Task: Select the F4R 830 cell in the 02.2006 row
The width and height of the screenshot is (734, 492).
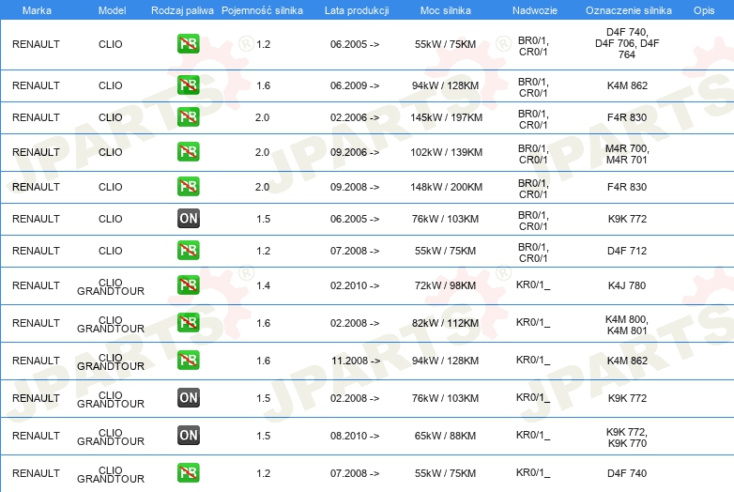Action: click(x=627, y=117)
